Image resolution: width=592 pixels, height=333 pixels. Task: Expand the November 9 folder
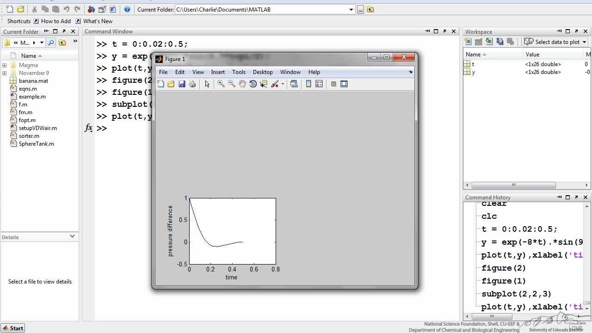coord(5,73)
